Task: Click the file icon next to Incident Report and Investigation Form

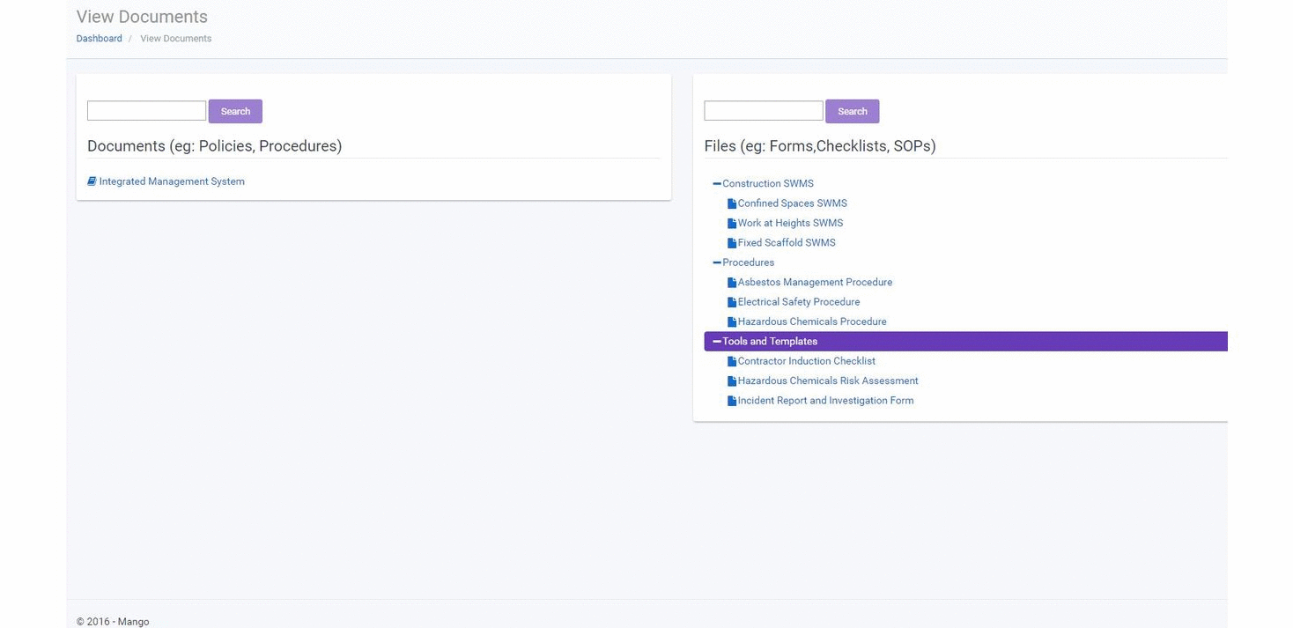Action: (x=732, y=401)
